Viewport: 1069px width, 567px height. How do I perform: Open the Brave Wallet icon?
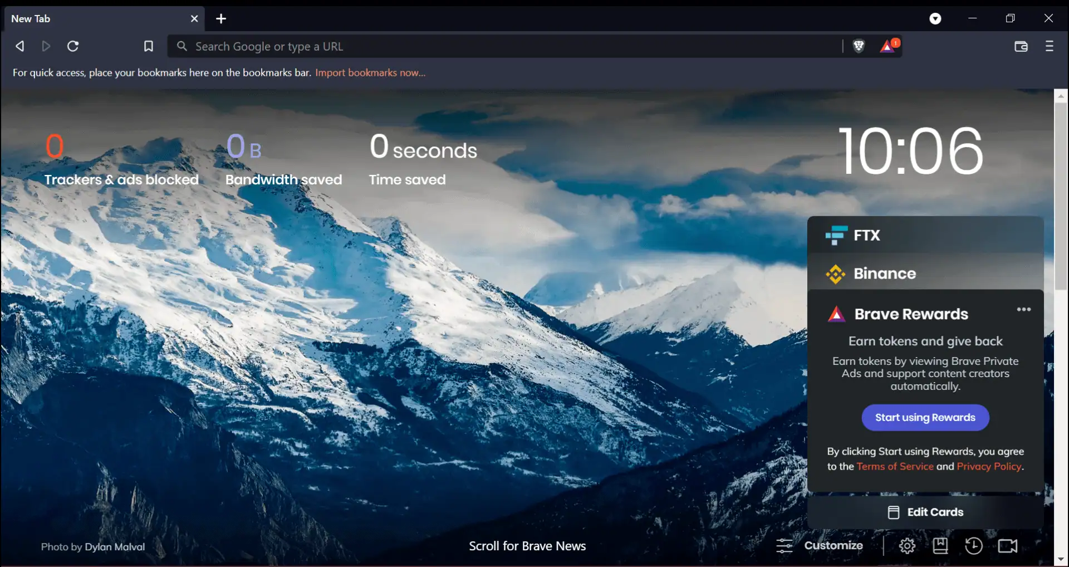pyautogui.click(x=1021, y=46)
